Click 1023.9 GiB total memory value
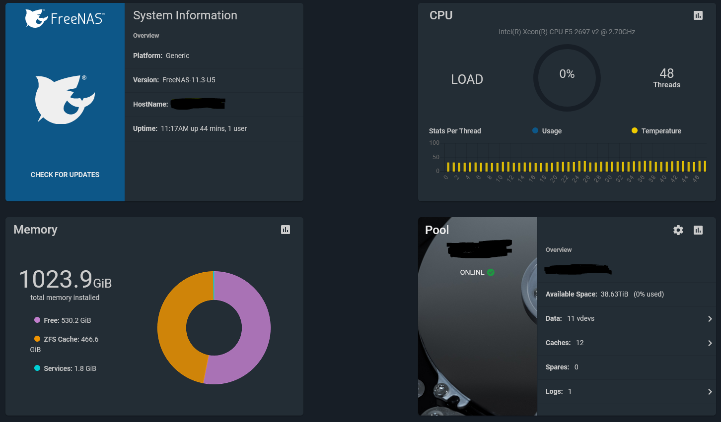This screenshot has height=422, width=721. tap(65, 279)
